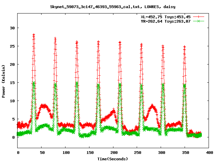216x162 pixels.
Task: Click y-axis tick label 25
Action: (12, 46)
